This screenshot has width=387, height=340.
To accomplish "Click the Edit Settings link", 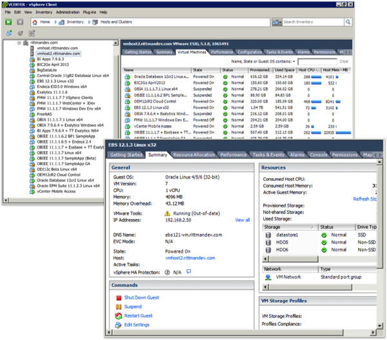I will click(137, 325).
